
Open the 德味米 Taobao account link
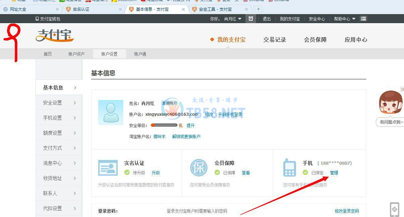(159, 137)
